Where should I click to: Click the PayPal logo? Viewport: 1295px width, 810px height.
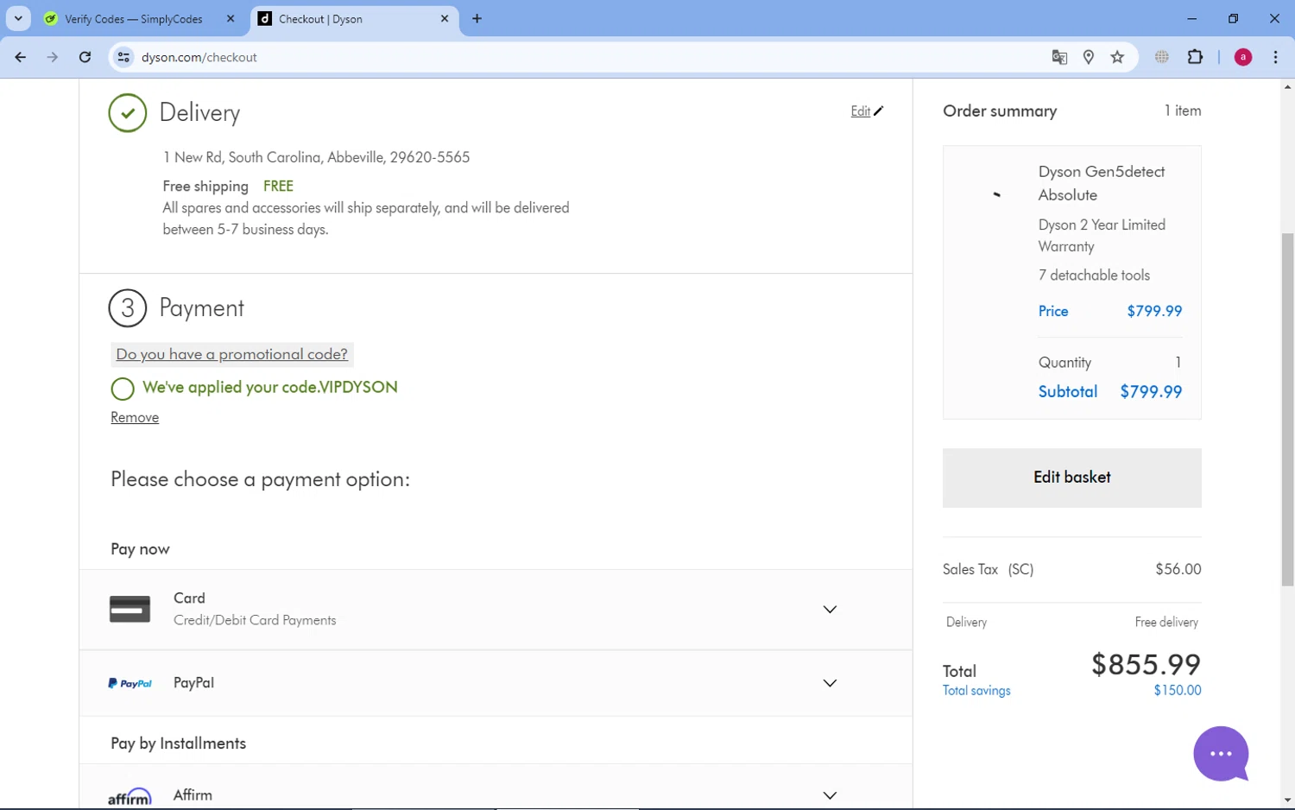(x=129, y=683)
